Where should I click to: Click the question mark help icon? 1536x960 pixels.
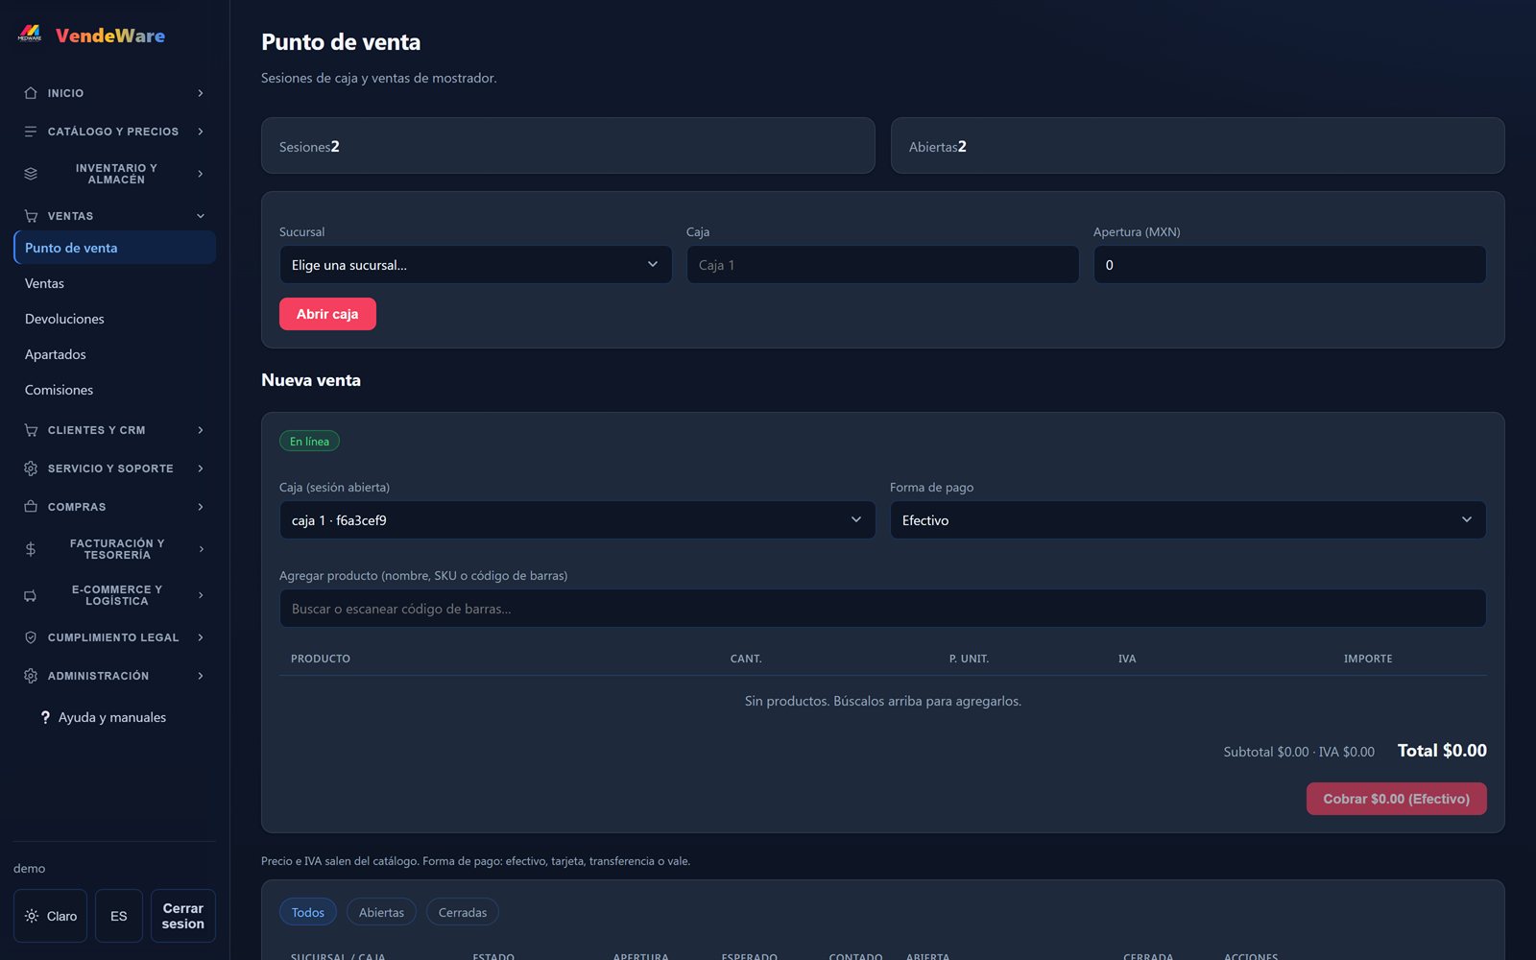click(45, 717)
